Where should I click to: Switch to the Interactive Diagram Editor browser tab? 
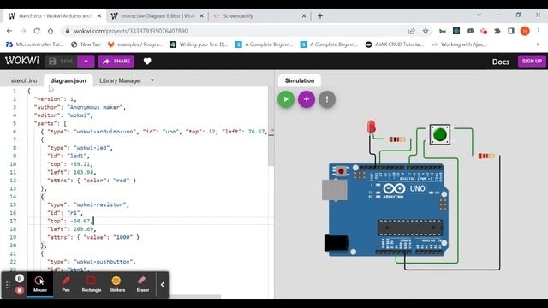click(x=158, y=16)
